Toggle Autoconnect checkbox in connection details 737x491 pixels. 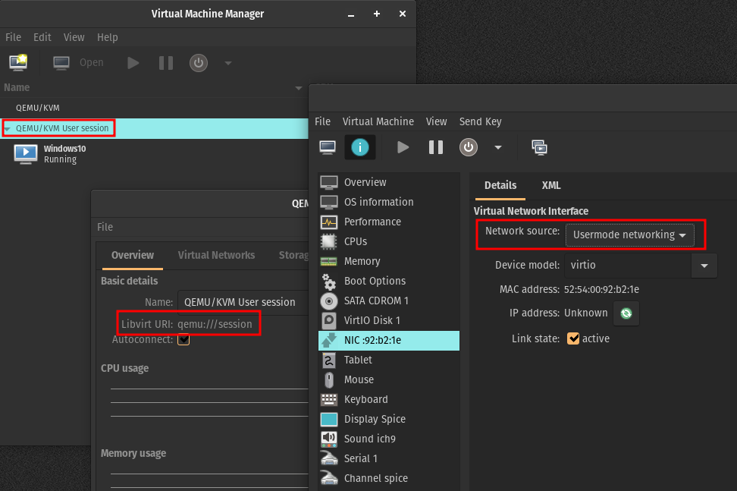(183, 339)
